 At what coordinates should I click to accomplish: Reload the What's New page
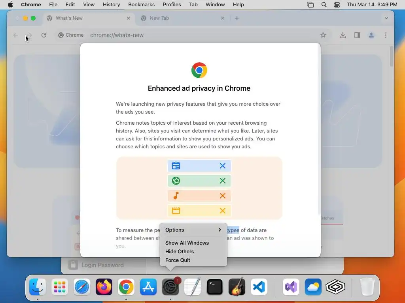tap(44, 35)
